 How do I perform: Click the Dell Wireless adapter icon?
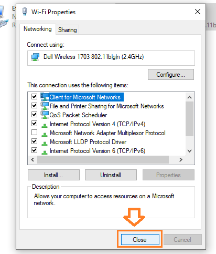click(x=35, y=57)
